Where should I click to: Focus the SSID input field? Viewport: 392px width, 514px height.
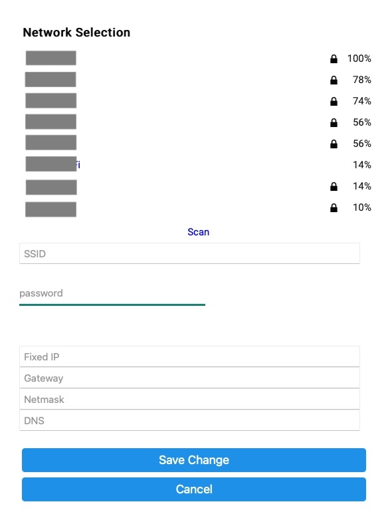[x=189, y=253]
